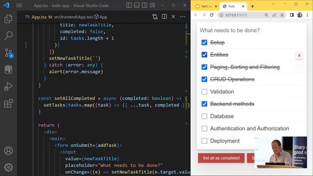Open the browser tab search chevron
The image size is (313, 176).
(x=273, y=4)
